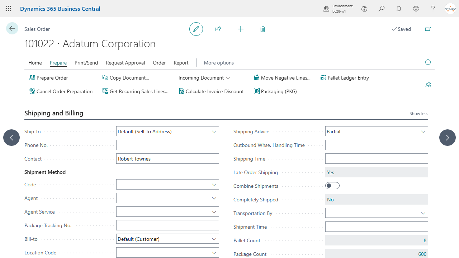Screen dimensions: 459x258
Task: Open the Order tab
Action: (159, 63)
